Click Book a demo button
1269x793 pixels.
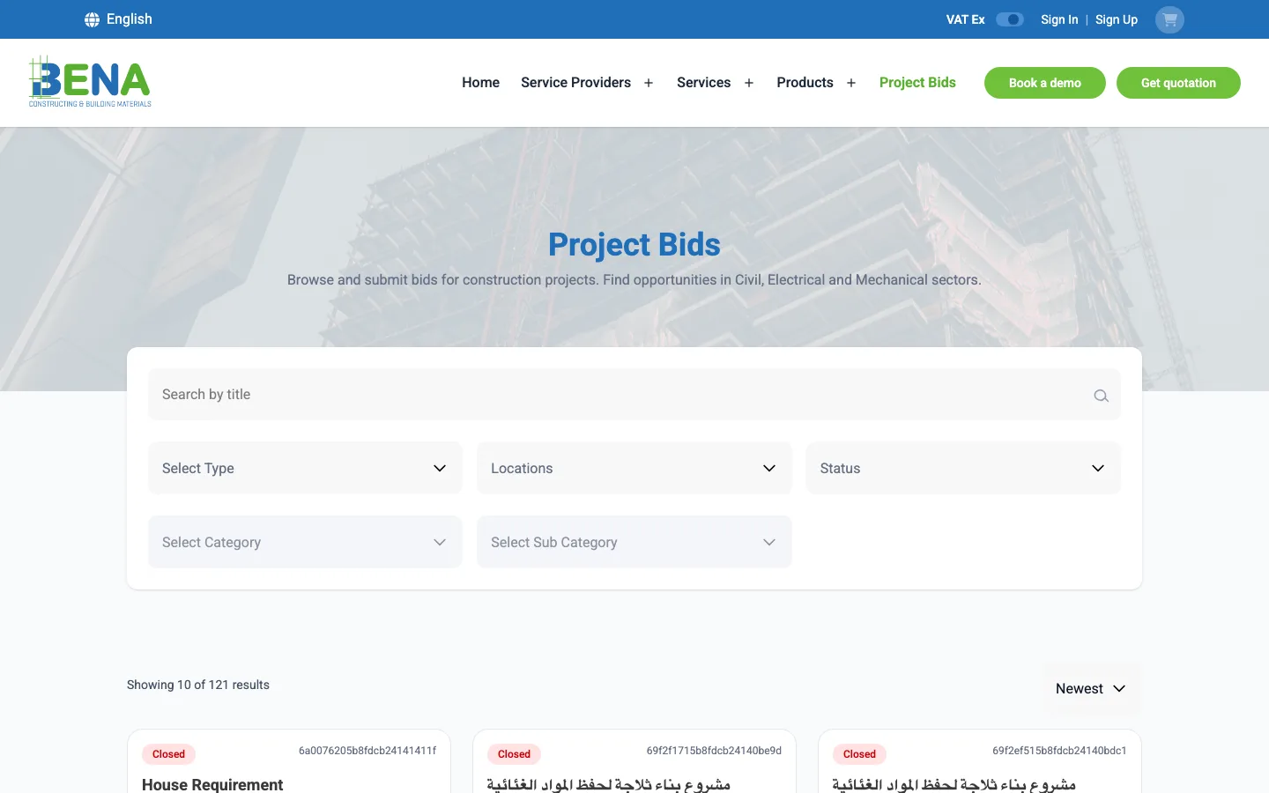(x=1045, y=83)
